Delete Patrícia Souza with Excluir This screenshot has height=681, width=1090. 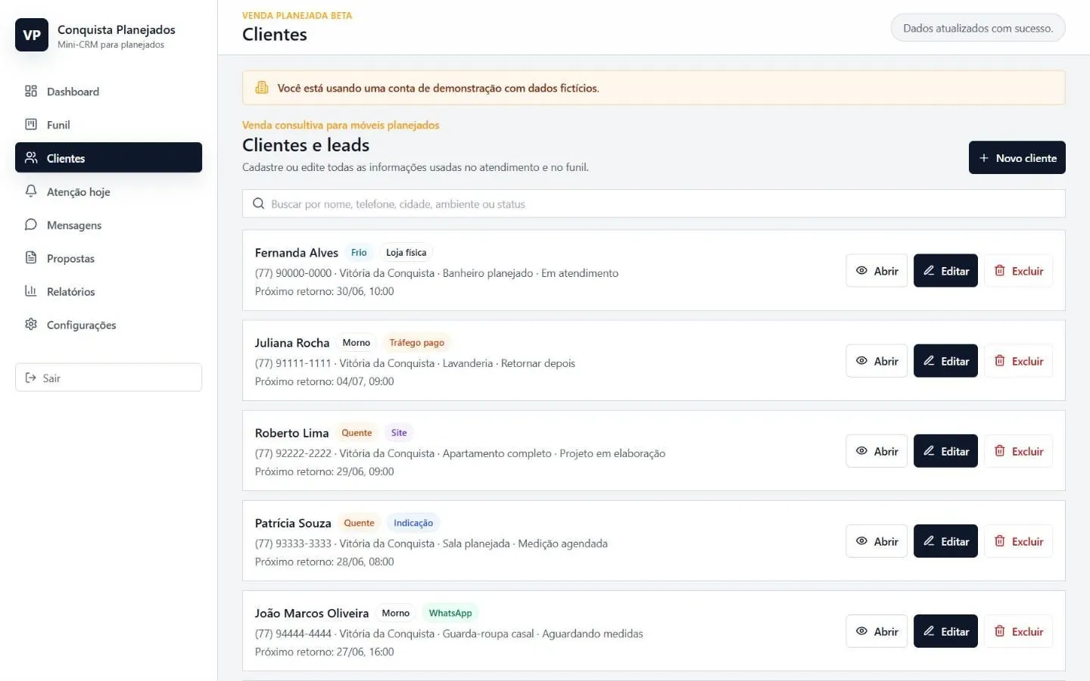1018,541
